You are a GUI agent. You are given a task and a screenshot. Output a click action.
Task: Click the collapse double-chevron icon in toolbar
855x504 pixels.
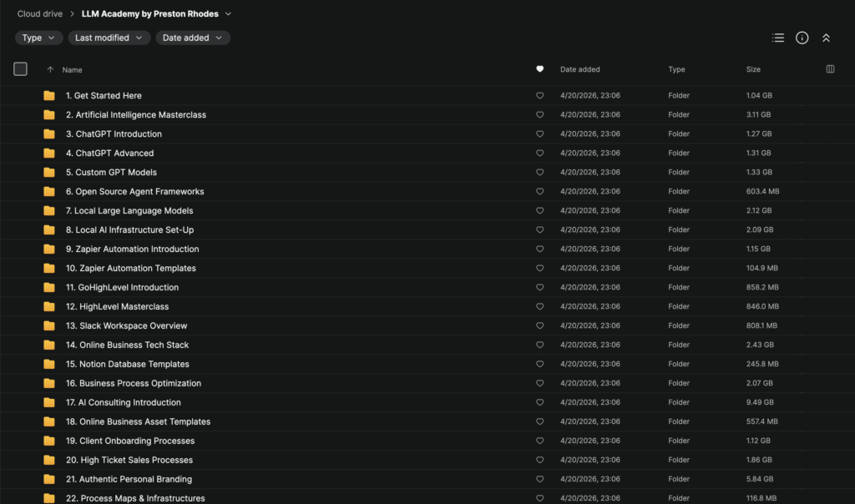826,38
